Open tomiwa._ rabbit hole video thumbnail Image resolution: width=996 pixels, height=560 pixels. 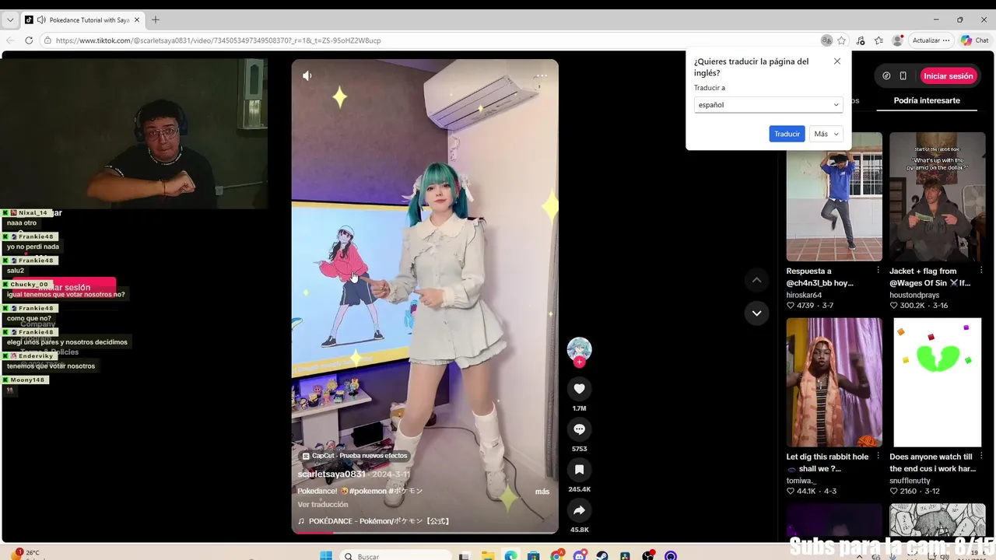click(x=834, y=382)
